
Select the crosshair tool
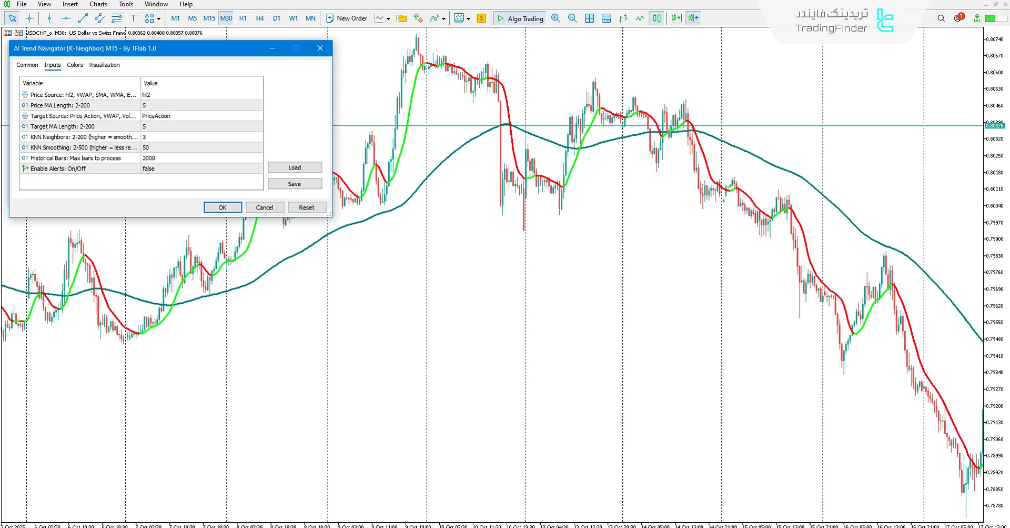click(29, 18)
